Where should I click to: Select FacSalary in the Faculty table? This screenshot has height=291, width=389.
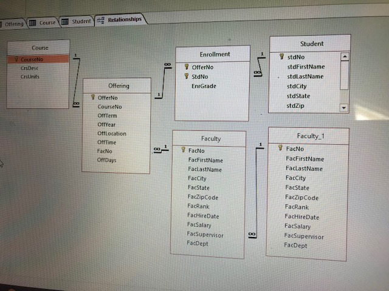199,225
